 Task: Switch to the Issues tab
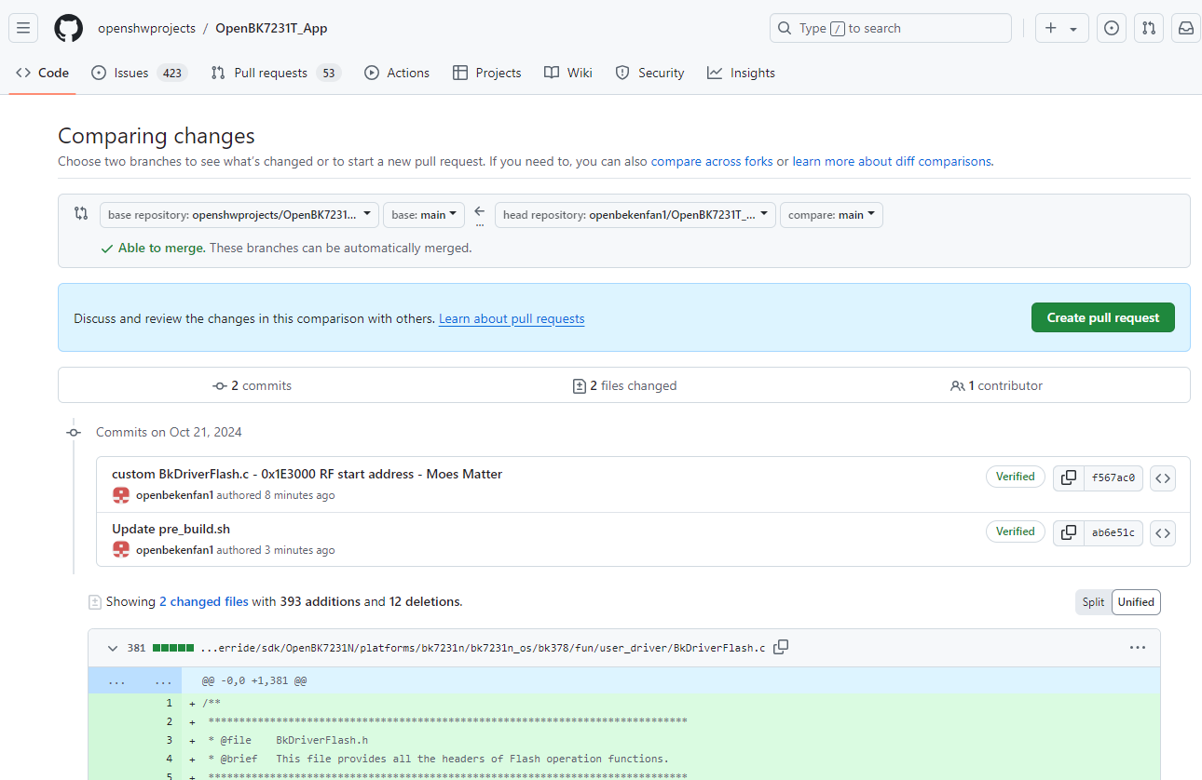click(x=139, y=73)
